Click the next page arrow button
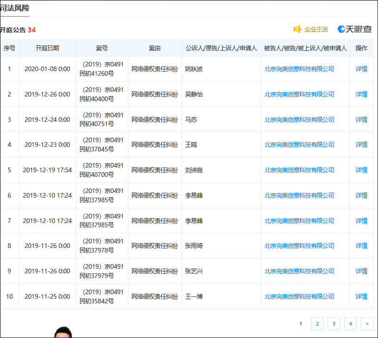Screen dimensions: 378x338 pos(367,324)
